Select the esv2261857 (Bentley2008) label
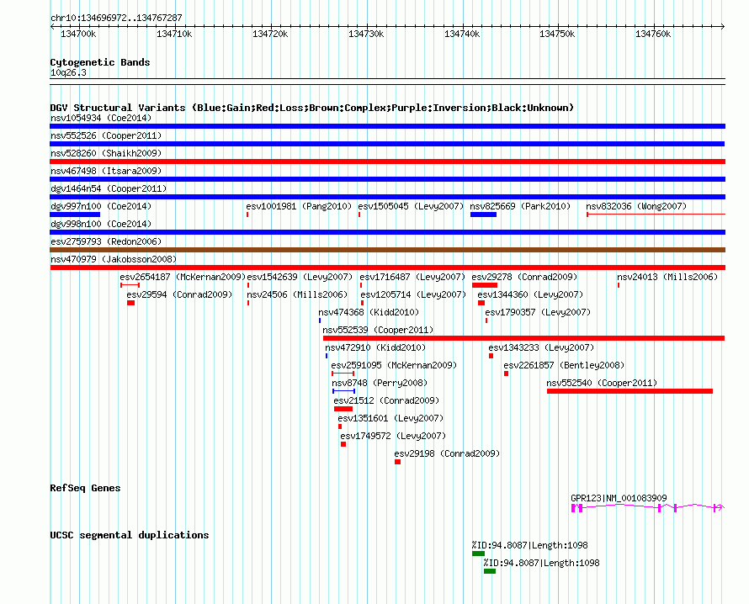 (564, 365)
